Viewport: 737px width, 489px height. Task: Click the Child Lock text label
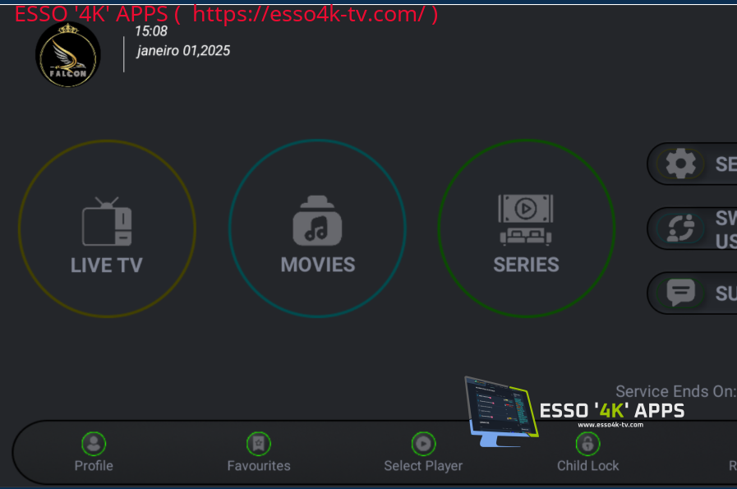[x=587, y=466]
